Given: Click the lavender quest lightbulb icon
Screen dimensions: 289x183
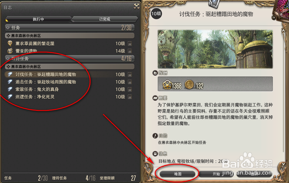Looking at the screenshot, I should (10, 43).
